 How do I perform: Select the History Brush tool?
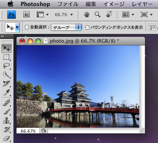[x=7, y=130]
